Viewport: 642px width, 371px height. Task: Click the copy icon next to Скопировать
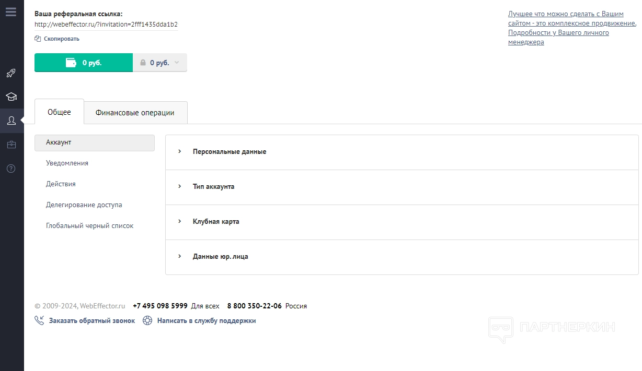click(38, 39)
